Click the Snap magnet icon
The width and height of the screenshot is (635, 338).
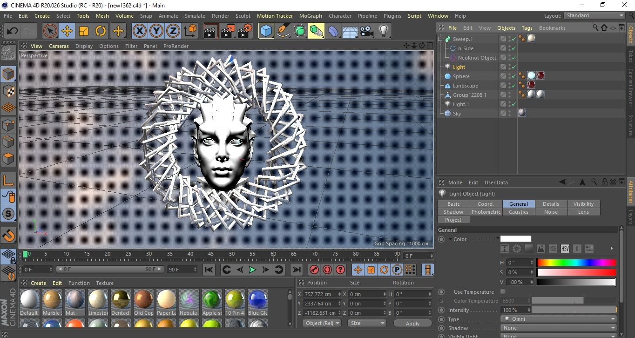tap(8, 235)
